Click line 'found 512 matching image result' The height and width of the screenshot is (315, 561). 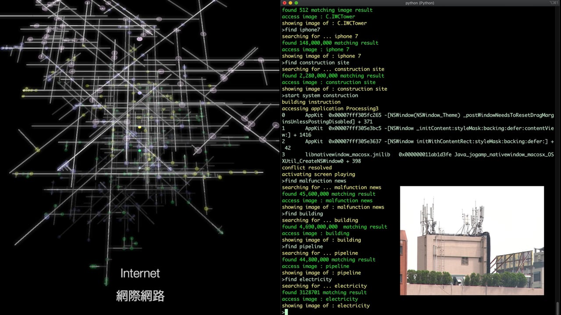pyautogui.click(x=327, y=10)
